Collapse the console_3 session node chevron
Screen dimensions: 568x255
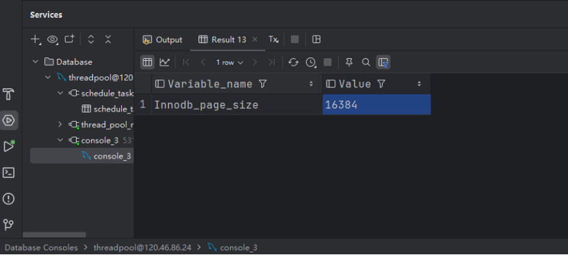coord(60,140)
